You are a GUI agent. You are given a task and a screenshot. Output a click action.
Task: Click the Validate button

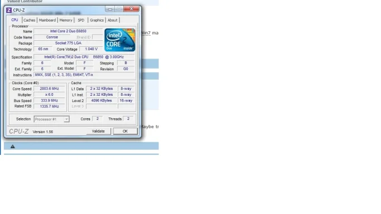point(98,132)
